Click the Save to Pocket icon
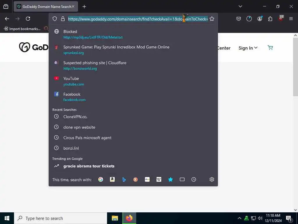The width and height of the screenshot is (298, 224). 239,19
